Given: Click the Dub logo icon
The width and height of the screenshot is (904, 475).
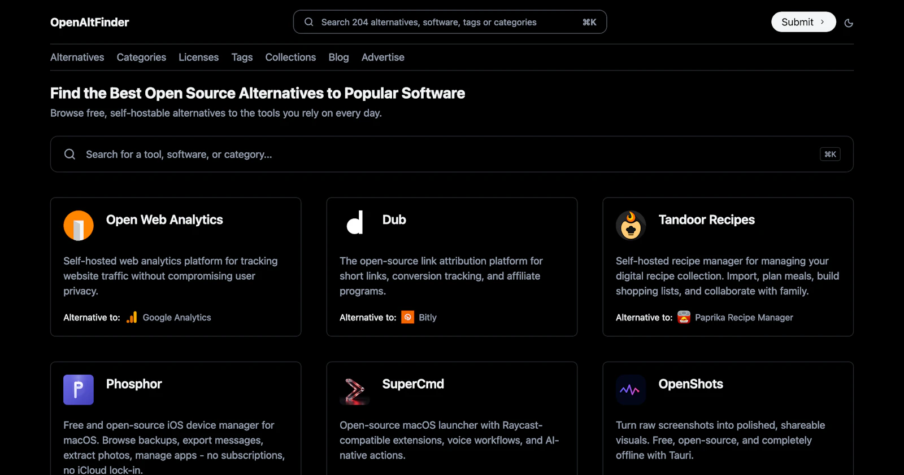Looking at the screenshot, I should click(355, 222).
